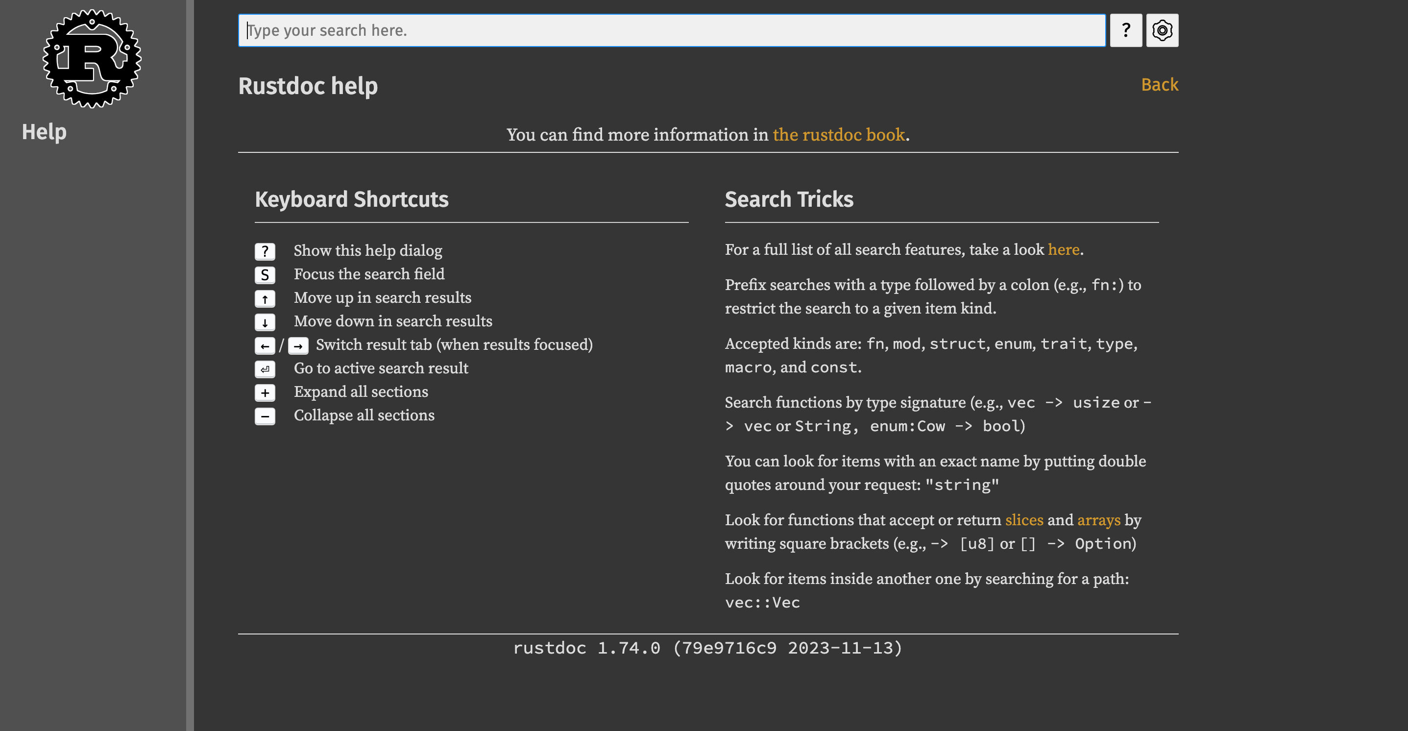Click the up arrow key icon

[x=265, y=298]
